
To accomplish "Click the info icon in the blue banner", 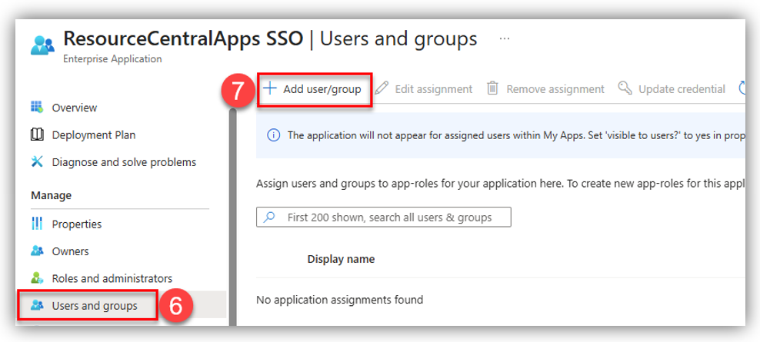I will point(273,135).
